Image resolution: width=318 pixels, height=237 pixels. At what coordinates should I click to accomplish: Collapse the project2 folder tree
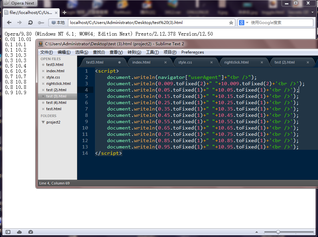43,122
